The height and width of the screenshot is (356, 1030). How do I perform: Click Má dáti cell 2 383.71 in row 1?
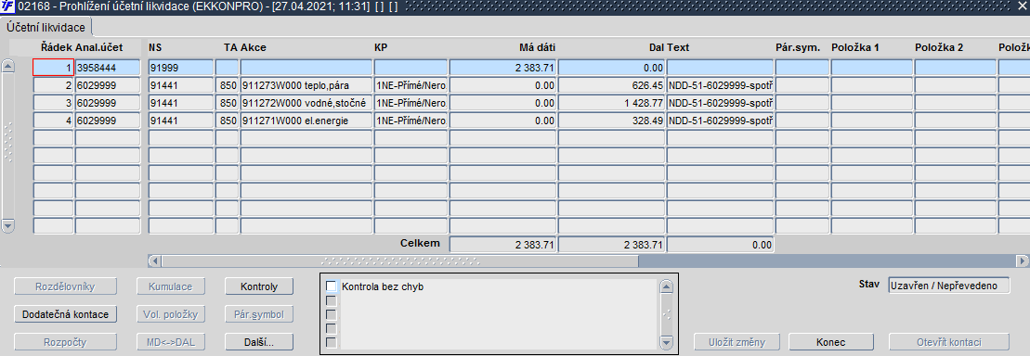click(503, 68)
